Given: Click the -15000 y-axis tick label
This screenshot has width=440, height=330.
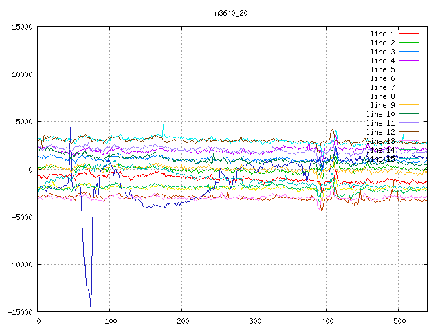Looking at the screenshot, I should pyautogui.click(x=19, y=311).
